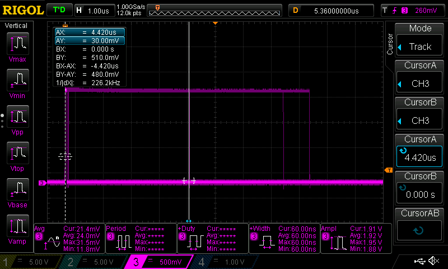
Task: Open the horizontal timebase 1.00us setting
Action: tap(94, 10)
